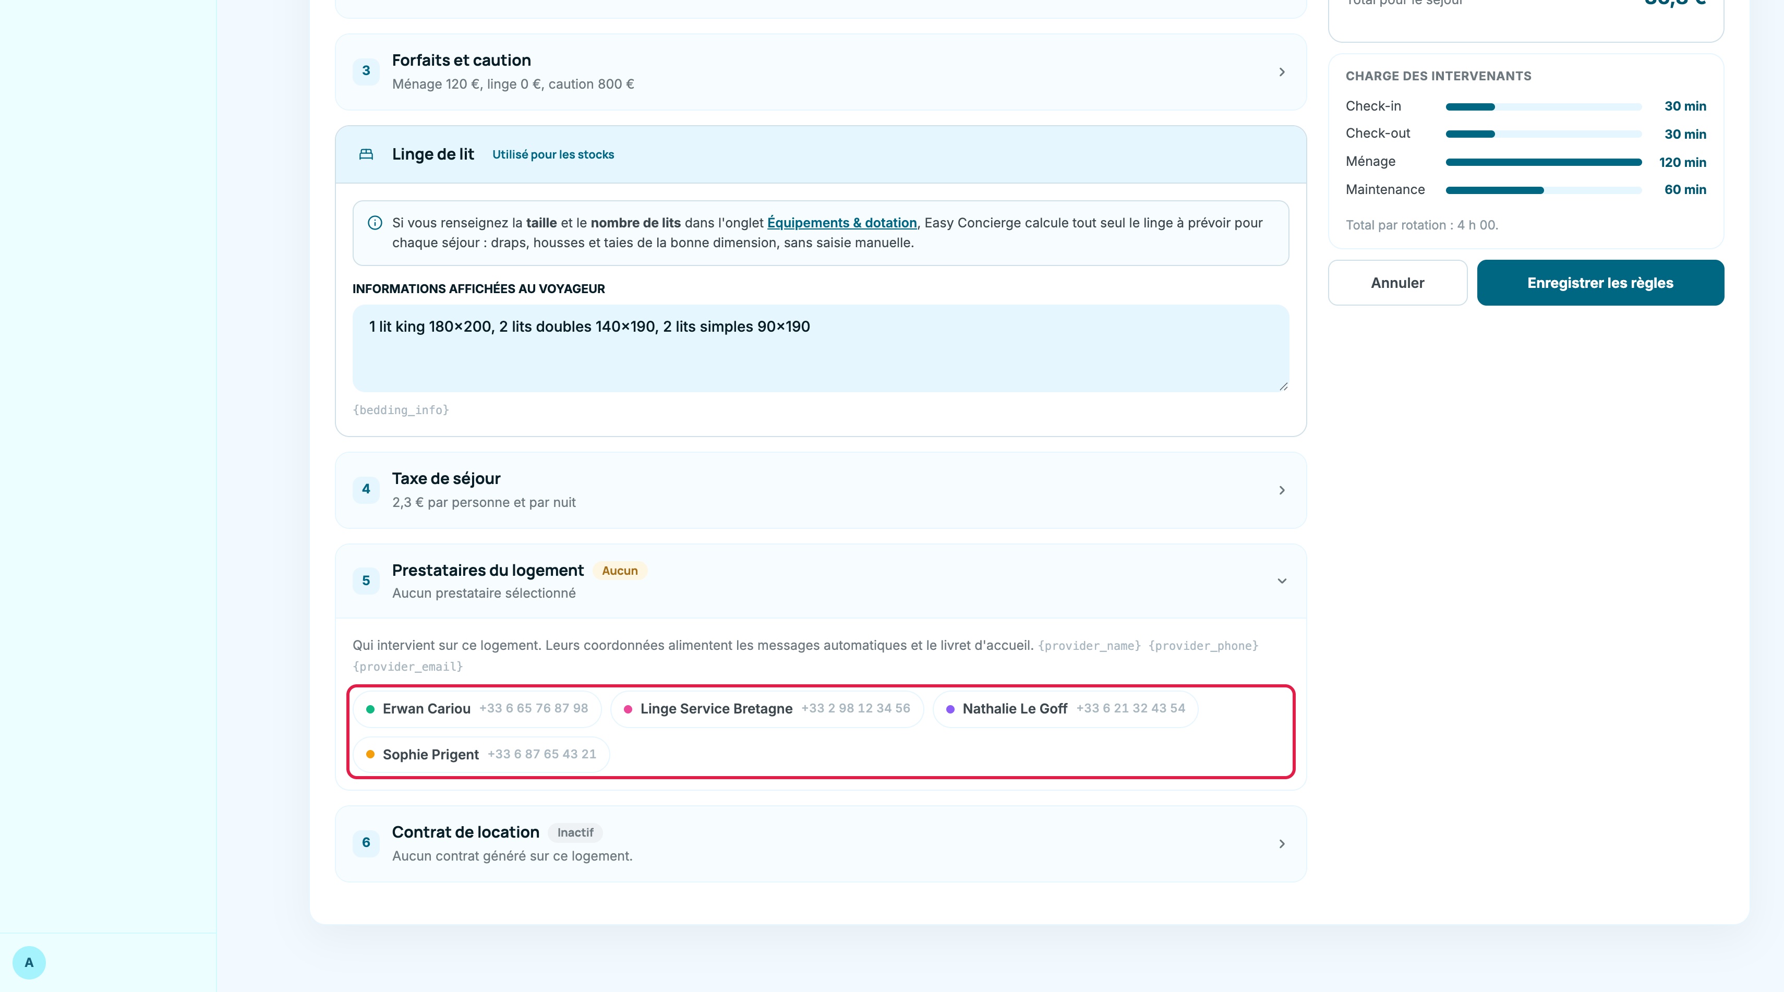The height and width of the screenshot is (992, 1784).
Task: Click step number 4 badge
Action: [366, 489]
